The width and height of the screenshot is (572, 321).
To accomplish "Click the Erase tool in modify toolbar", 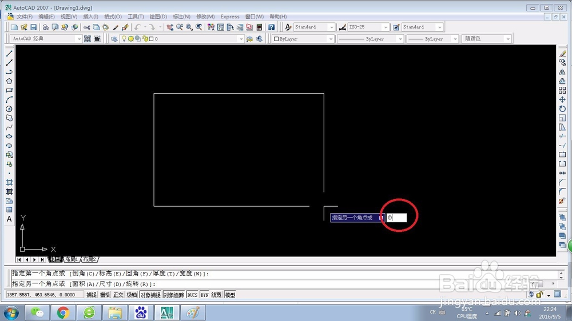I will (562, 54).
